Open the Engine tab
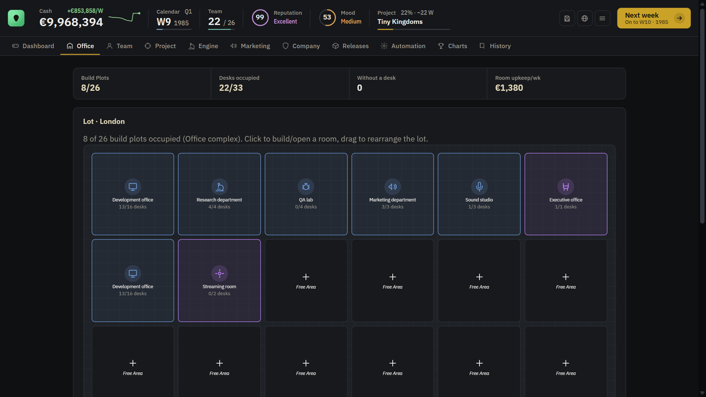 [x=203, y=46]
